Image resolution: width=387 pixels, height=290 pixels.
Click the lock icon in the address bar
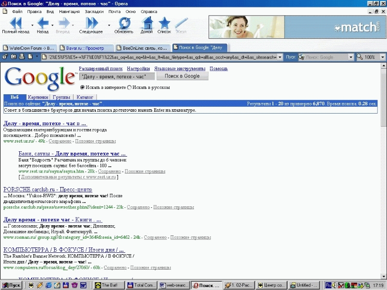point(5,57)
